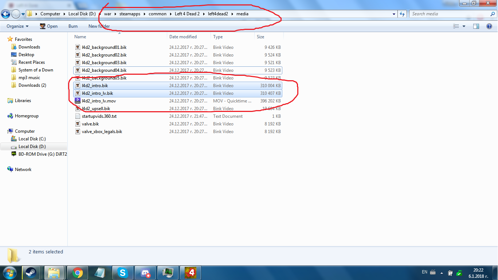498x280 pixels.
Task: Open Local Disk (D:) in navigation pane
Action: click(x=32, y=147)
